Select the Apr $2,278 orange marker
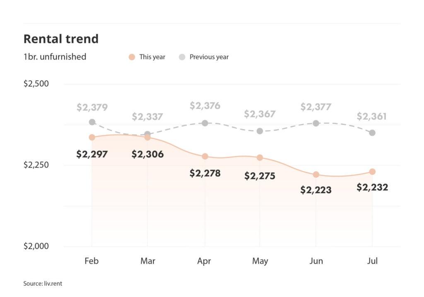Viewport: 424px width, 297px height. pyautogui.click(x=205, y=156)
